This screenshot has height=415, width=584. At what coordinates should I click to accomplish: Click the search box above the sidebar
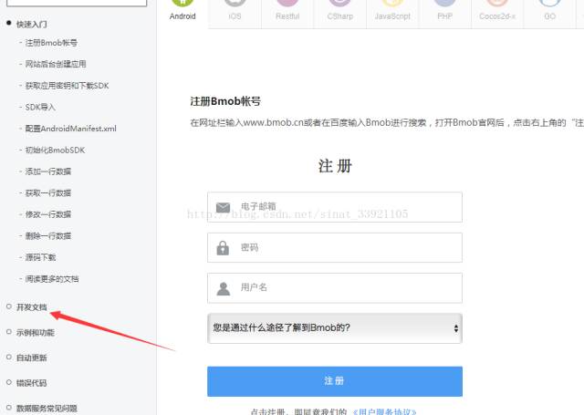pos(77,2)
